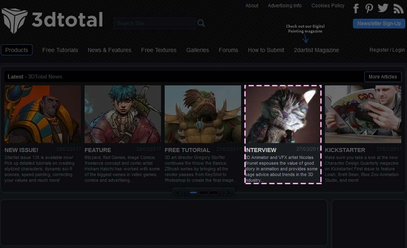Open the Products menu
Screen dimensions: 407x248
(17, 50)
